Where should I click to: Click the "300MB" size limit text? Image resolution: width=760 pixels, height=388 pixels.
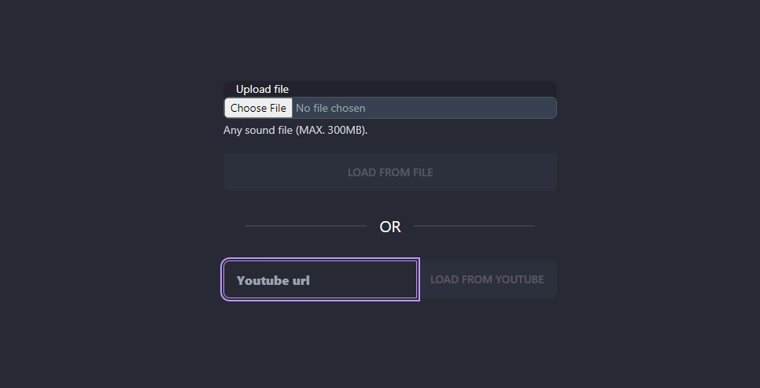345,130
